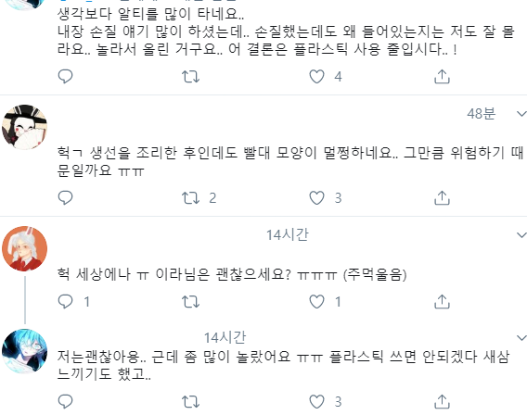
Task: Retweet the top tweet with 4 likes
Action: coord(190,77)
